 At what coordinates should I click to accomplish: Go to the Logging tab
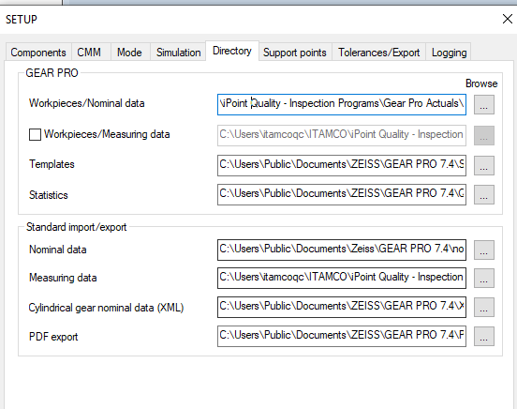click(x=449, y=53)
